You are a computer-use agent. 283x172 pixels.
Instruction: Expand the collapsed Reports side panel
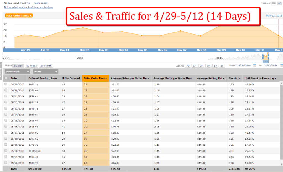click(x=1, y=69)
